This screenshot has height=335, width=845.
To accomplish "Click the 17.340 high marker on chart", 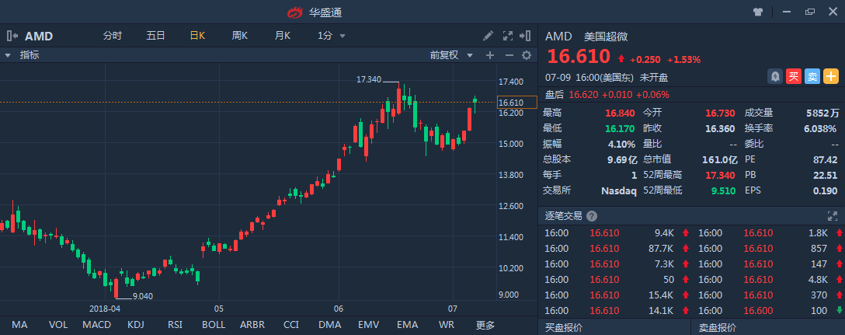I will coord(369,79).
